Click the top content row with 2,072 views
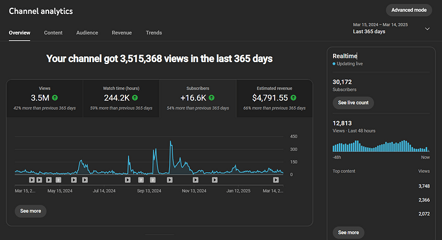 pyautogui.click(x=381, y=214)
